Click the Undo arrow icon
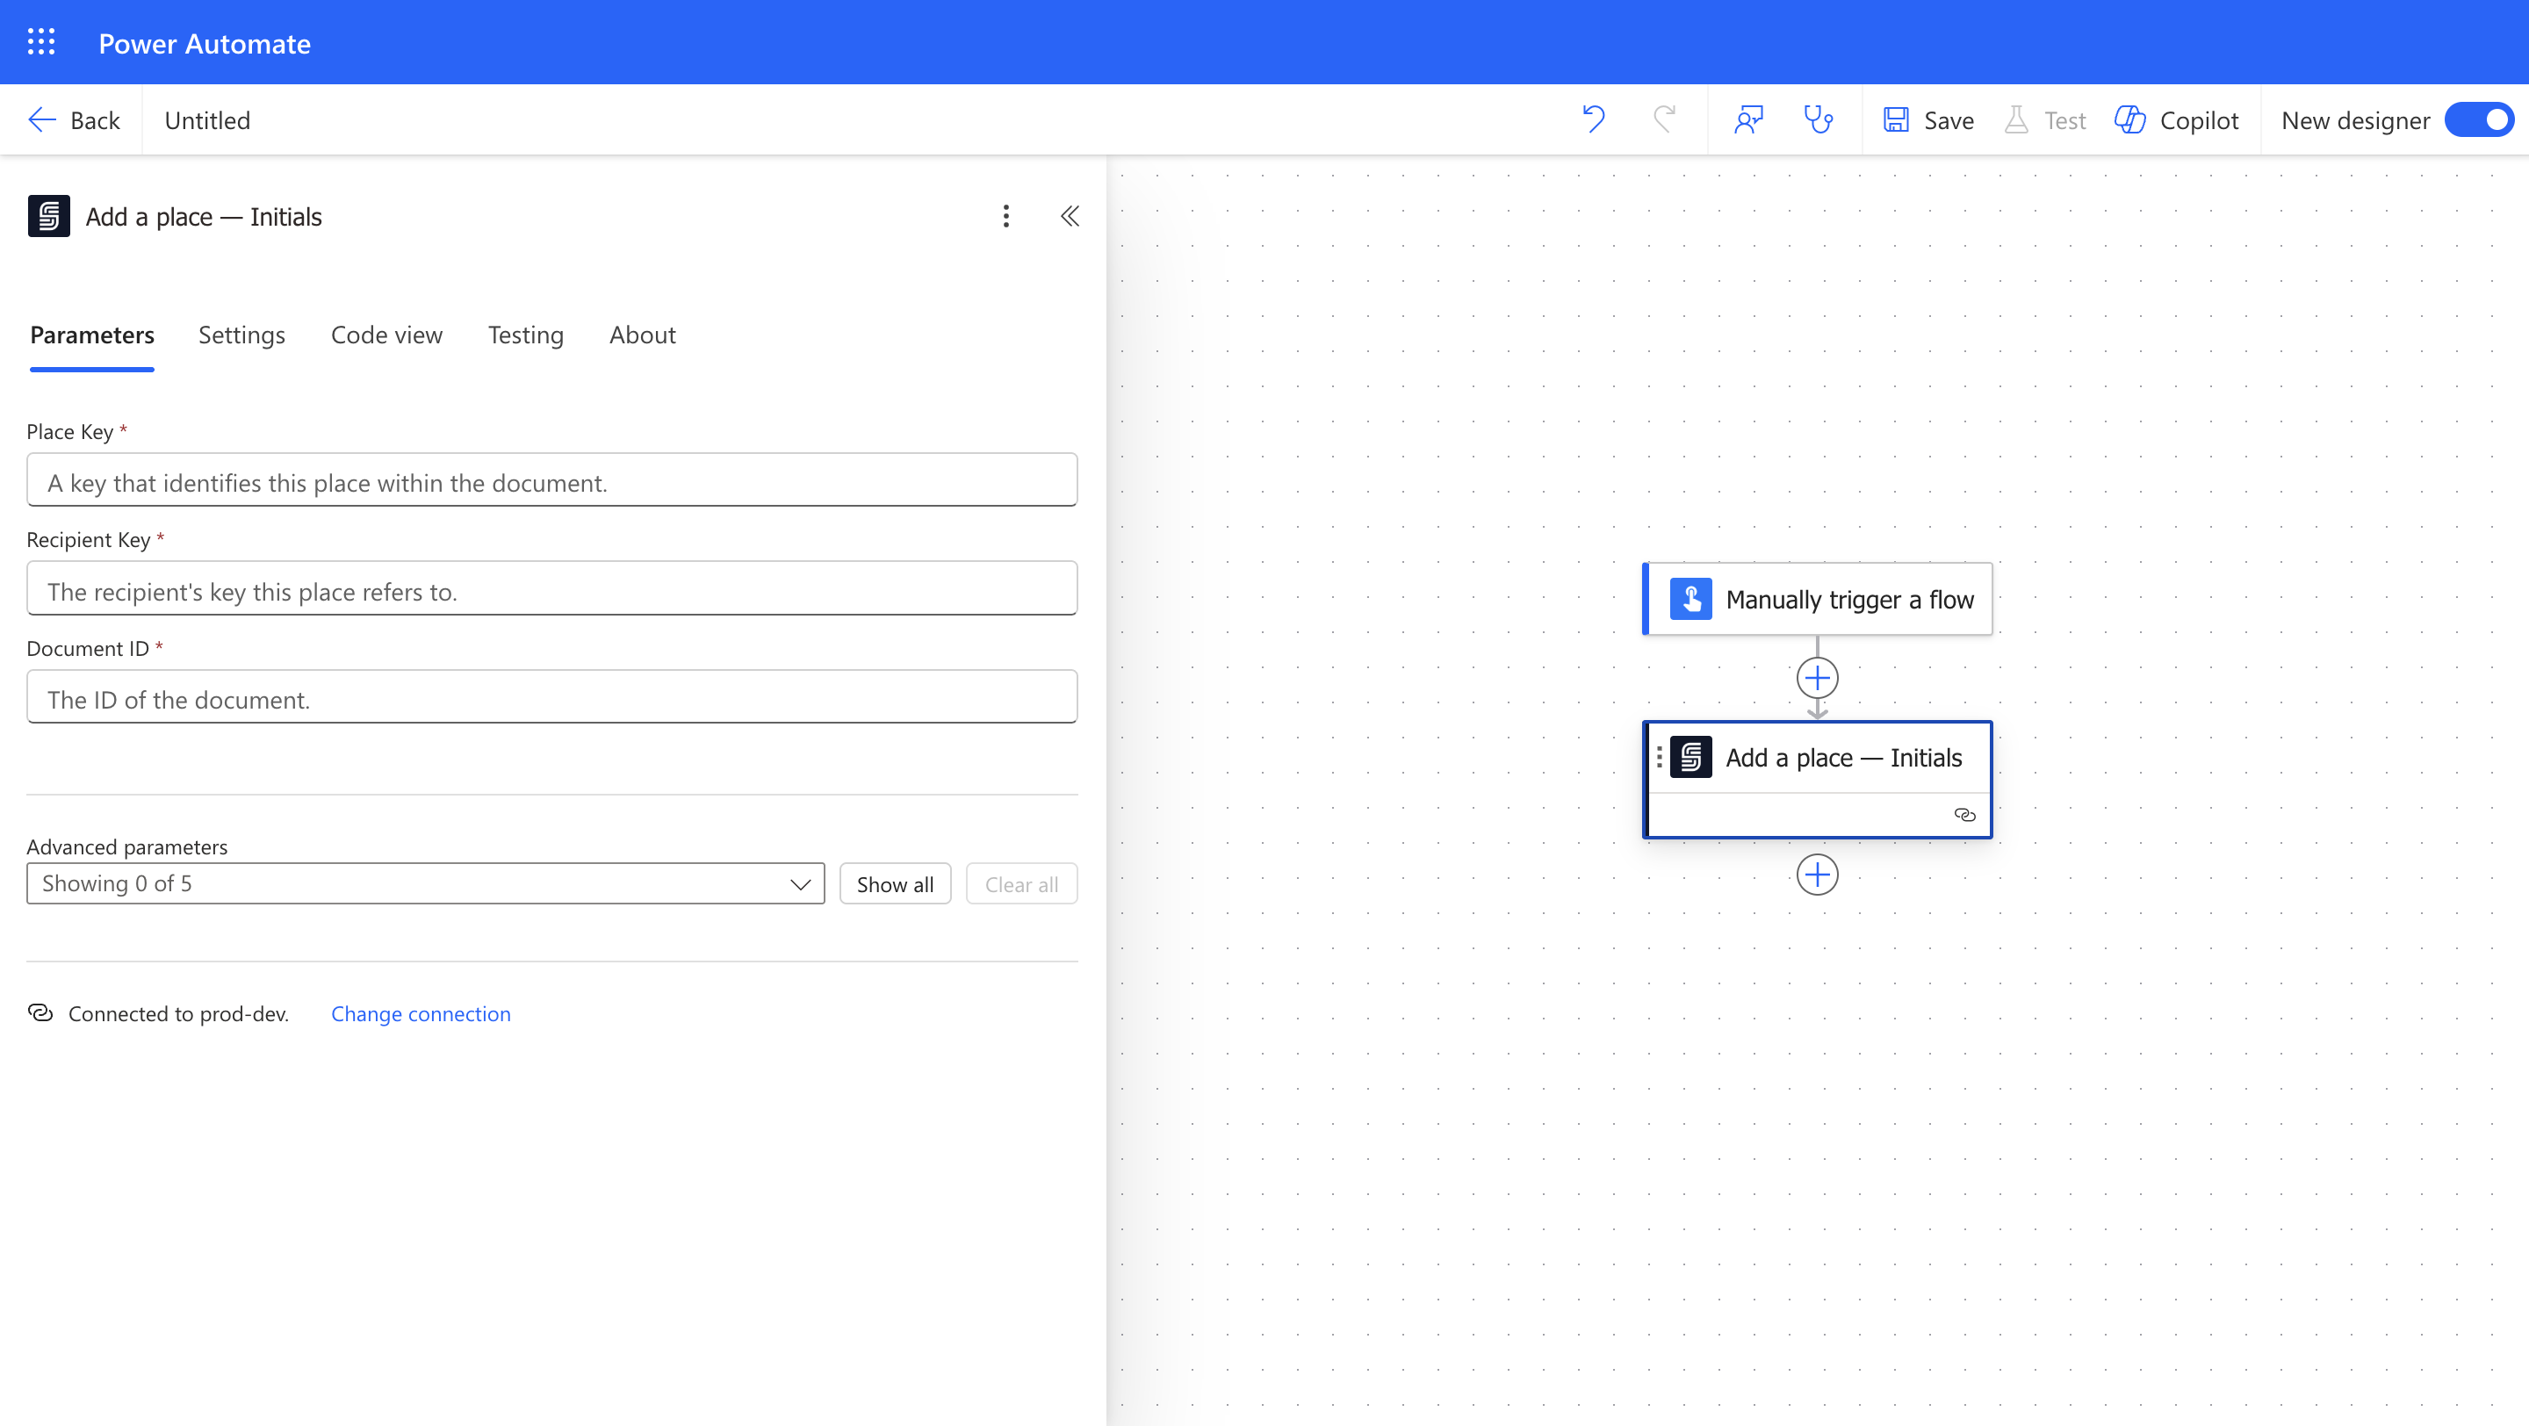Viewport: 2529px width, 1426px height. click(x=1594, y=119)
